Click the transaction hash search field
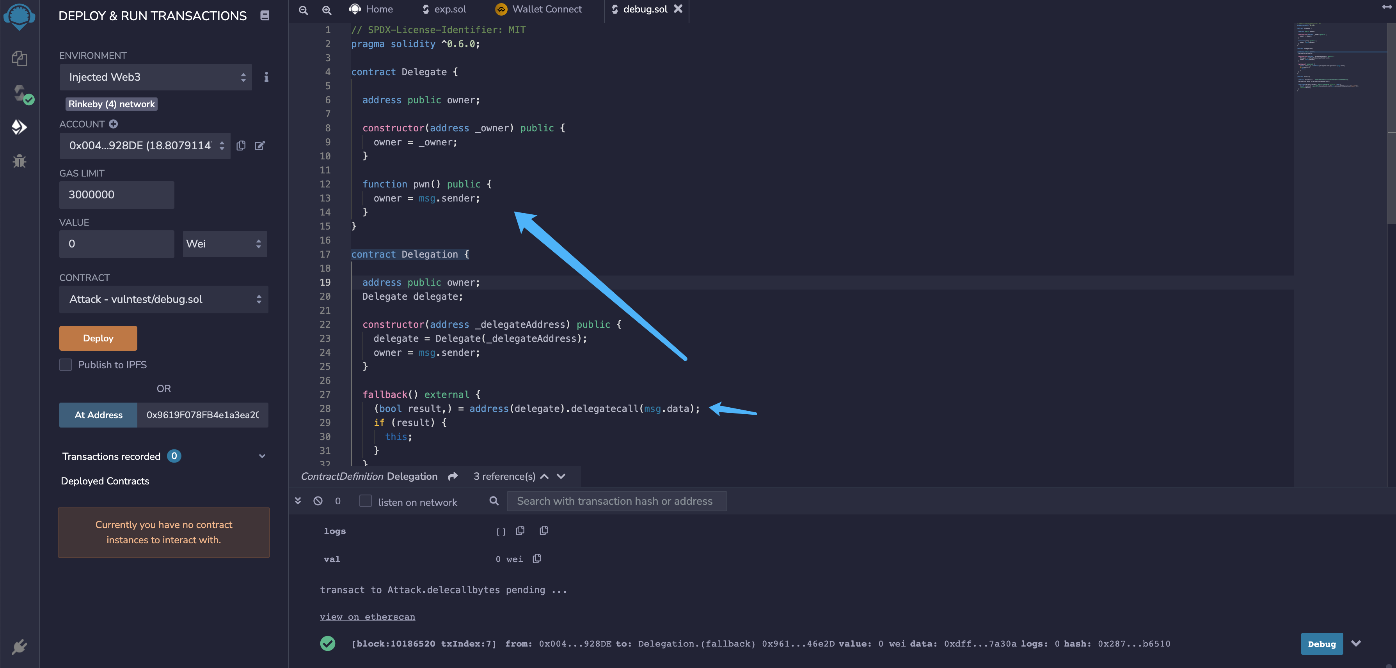The height and width of the screenshot is (668, 1396). pos(616,501)
